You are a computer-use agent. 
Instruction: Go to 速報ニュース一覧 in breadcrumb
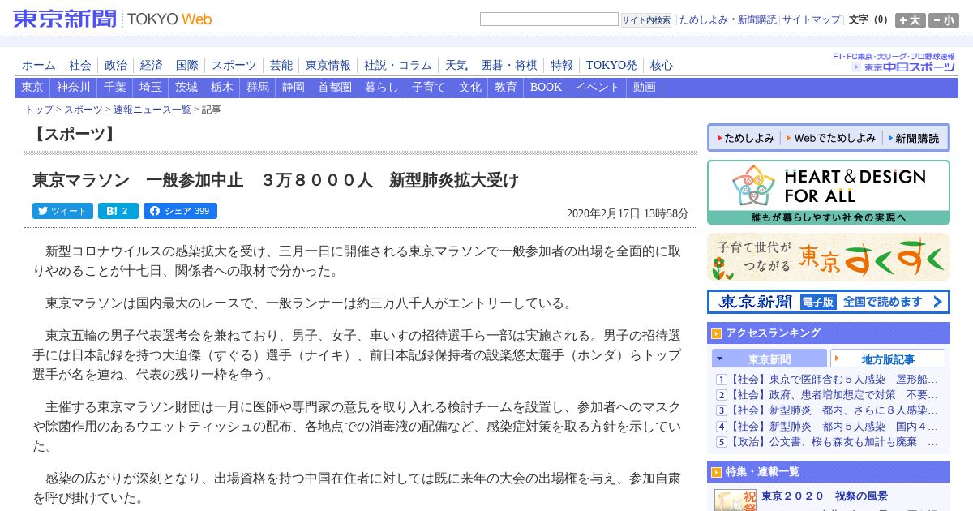coord(152,109)
